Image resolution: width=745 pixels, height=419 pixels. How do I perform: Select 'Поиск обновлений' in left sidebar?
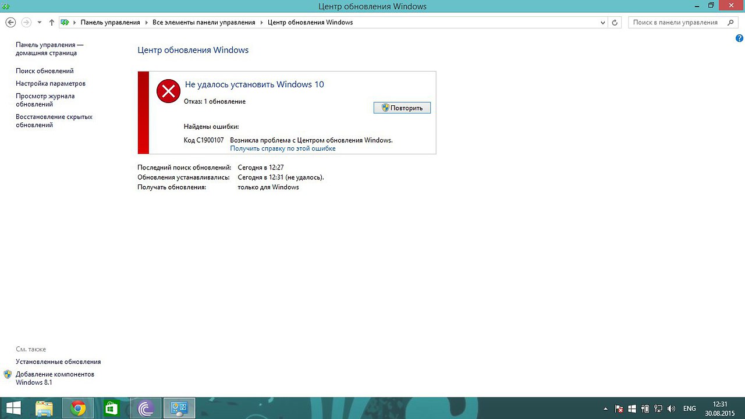click(45, 71)
